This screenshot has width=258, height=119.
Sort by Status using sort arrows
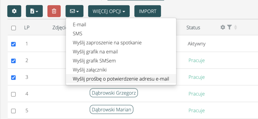click(x=236, y=27)
